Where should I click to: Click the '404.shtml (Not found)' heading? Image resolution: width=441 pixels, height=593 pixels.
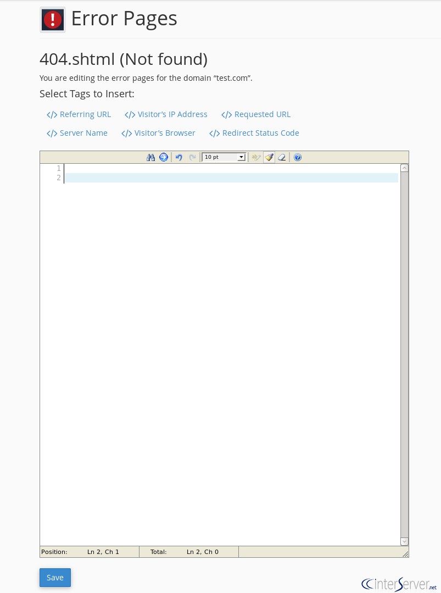[x=124, y=59]
